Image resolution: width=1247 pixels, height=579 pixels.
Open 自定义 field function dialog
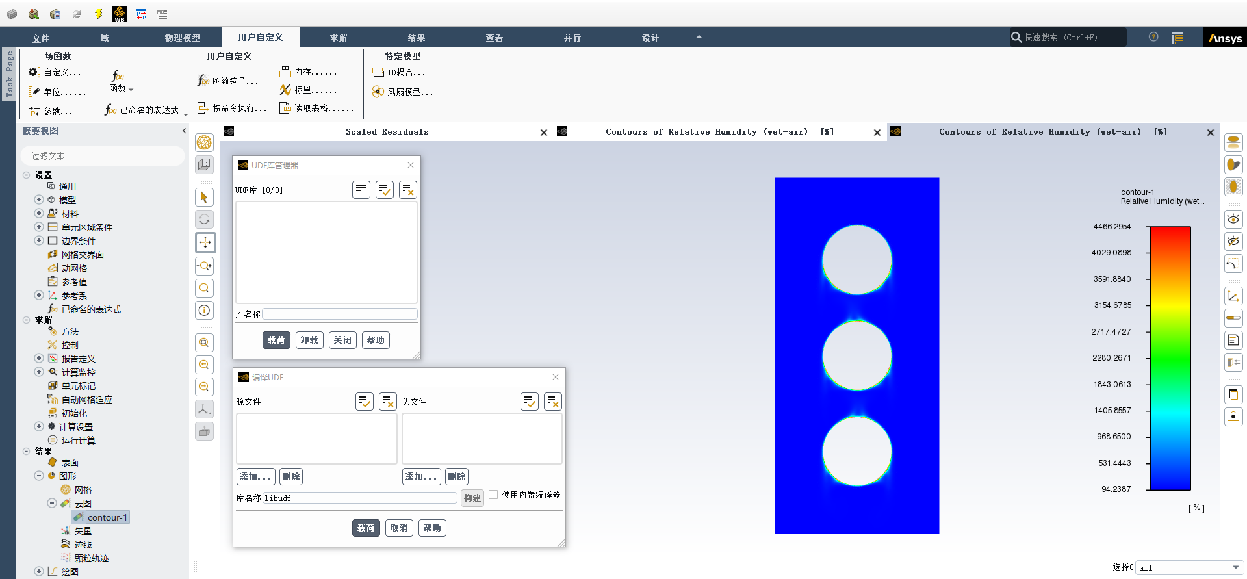(x=55, y=72)
